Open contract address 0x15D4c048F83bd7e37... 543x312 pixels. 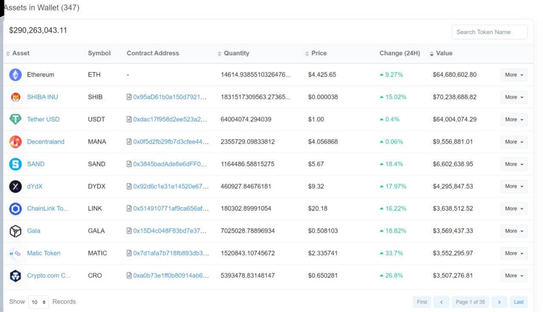click(170, 231)
